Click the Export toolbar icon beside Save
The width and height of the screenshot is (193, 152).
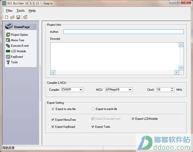click(x=25, y=17)
